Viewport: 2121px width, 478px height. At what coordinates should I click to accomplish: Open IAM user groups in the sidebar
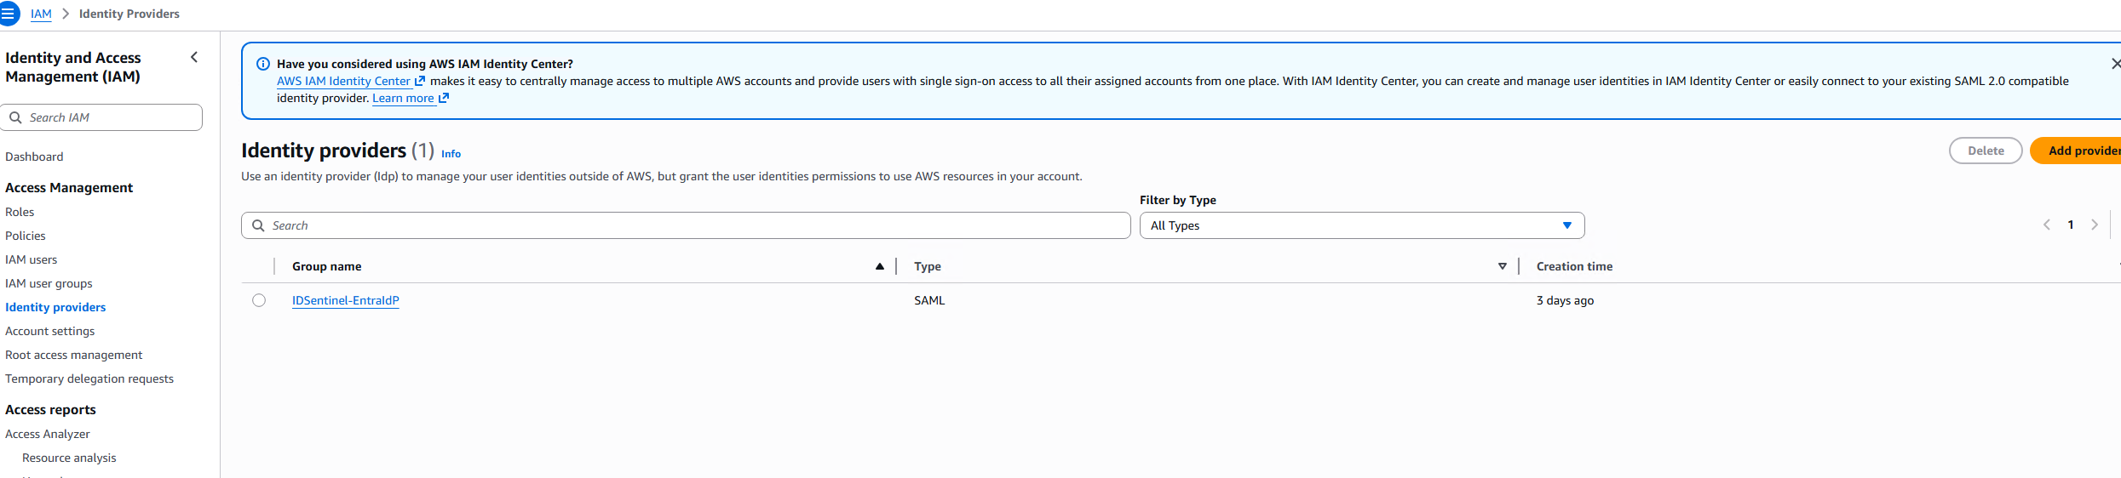coord(49,283)
